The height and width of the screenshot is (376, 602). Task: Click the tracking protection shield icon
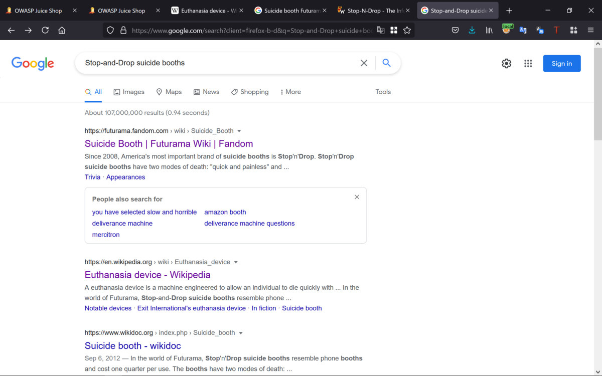(110, 30)
